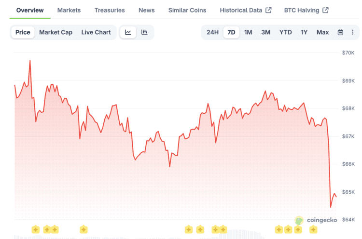Viewport: 362px width, 239px height.
Task: Click the first news event marker
Action: pyautogui.click(x=35, y=229)
